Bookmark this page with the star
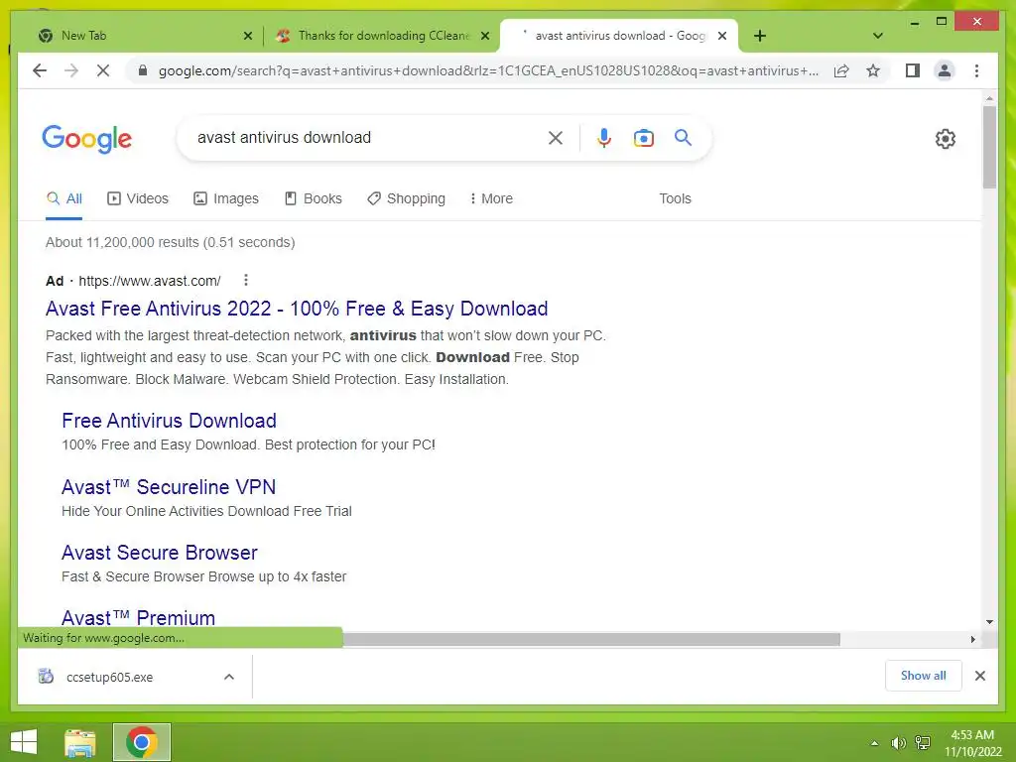1016x762 pixels. coord(873,70)
